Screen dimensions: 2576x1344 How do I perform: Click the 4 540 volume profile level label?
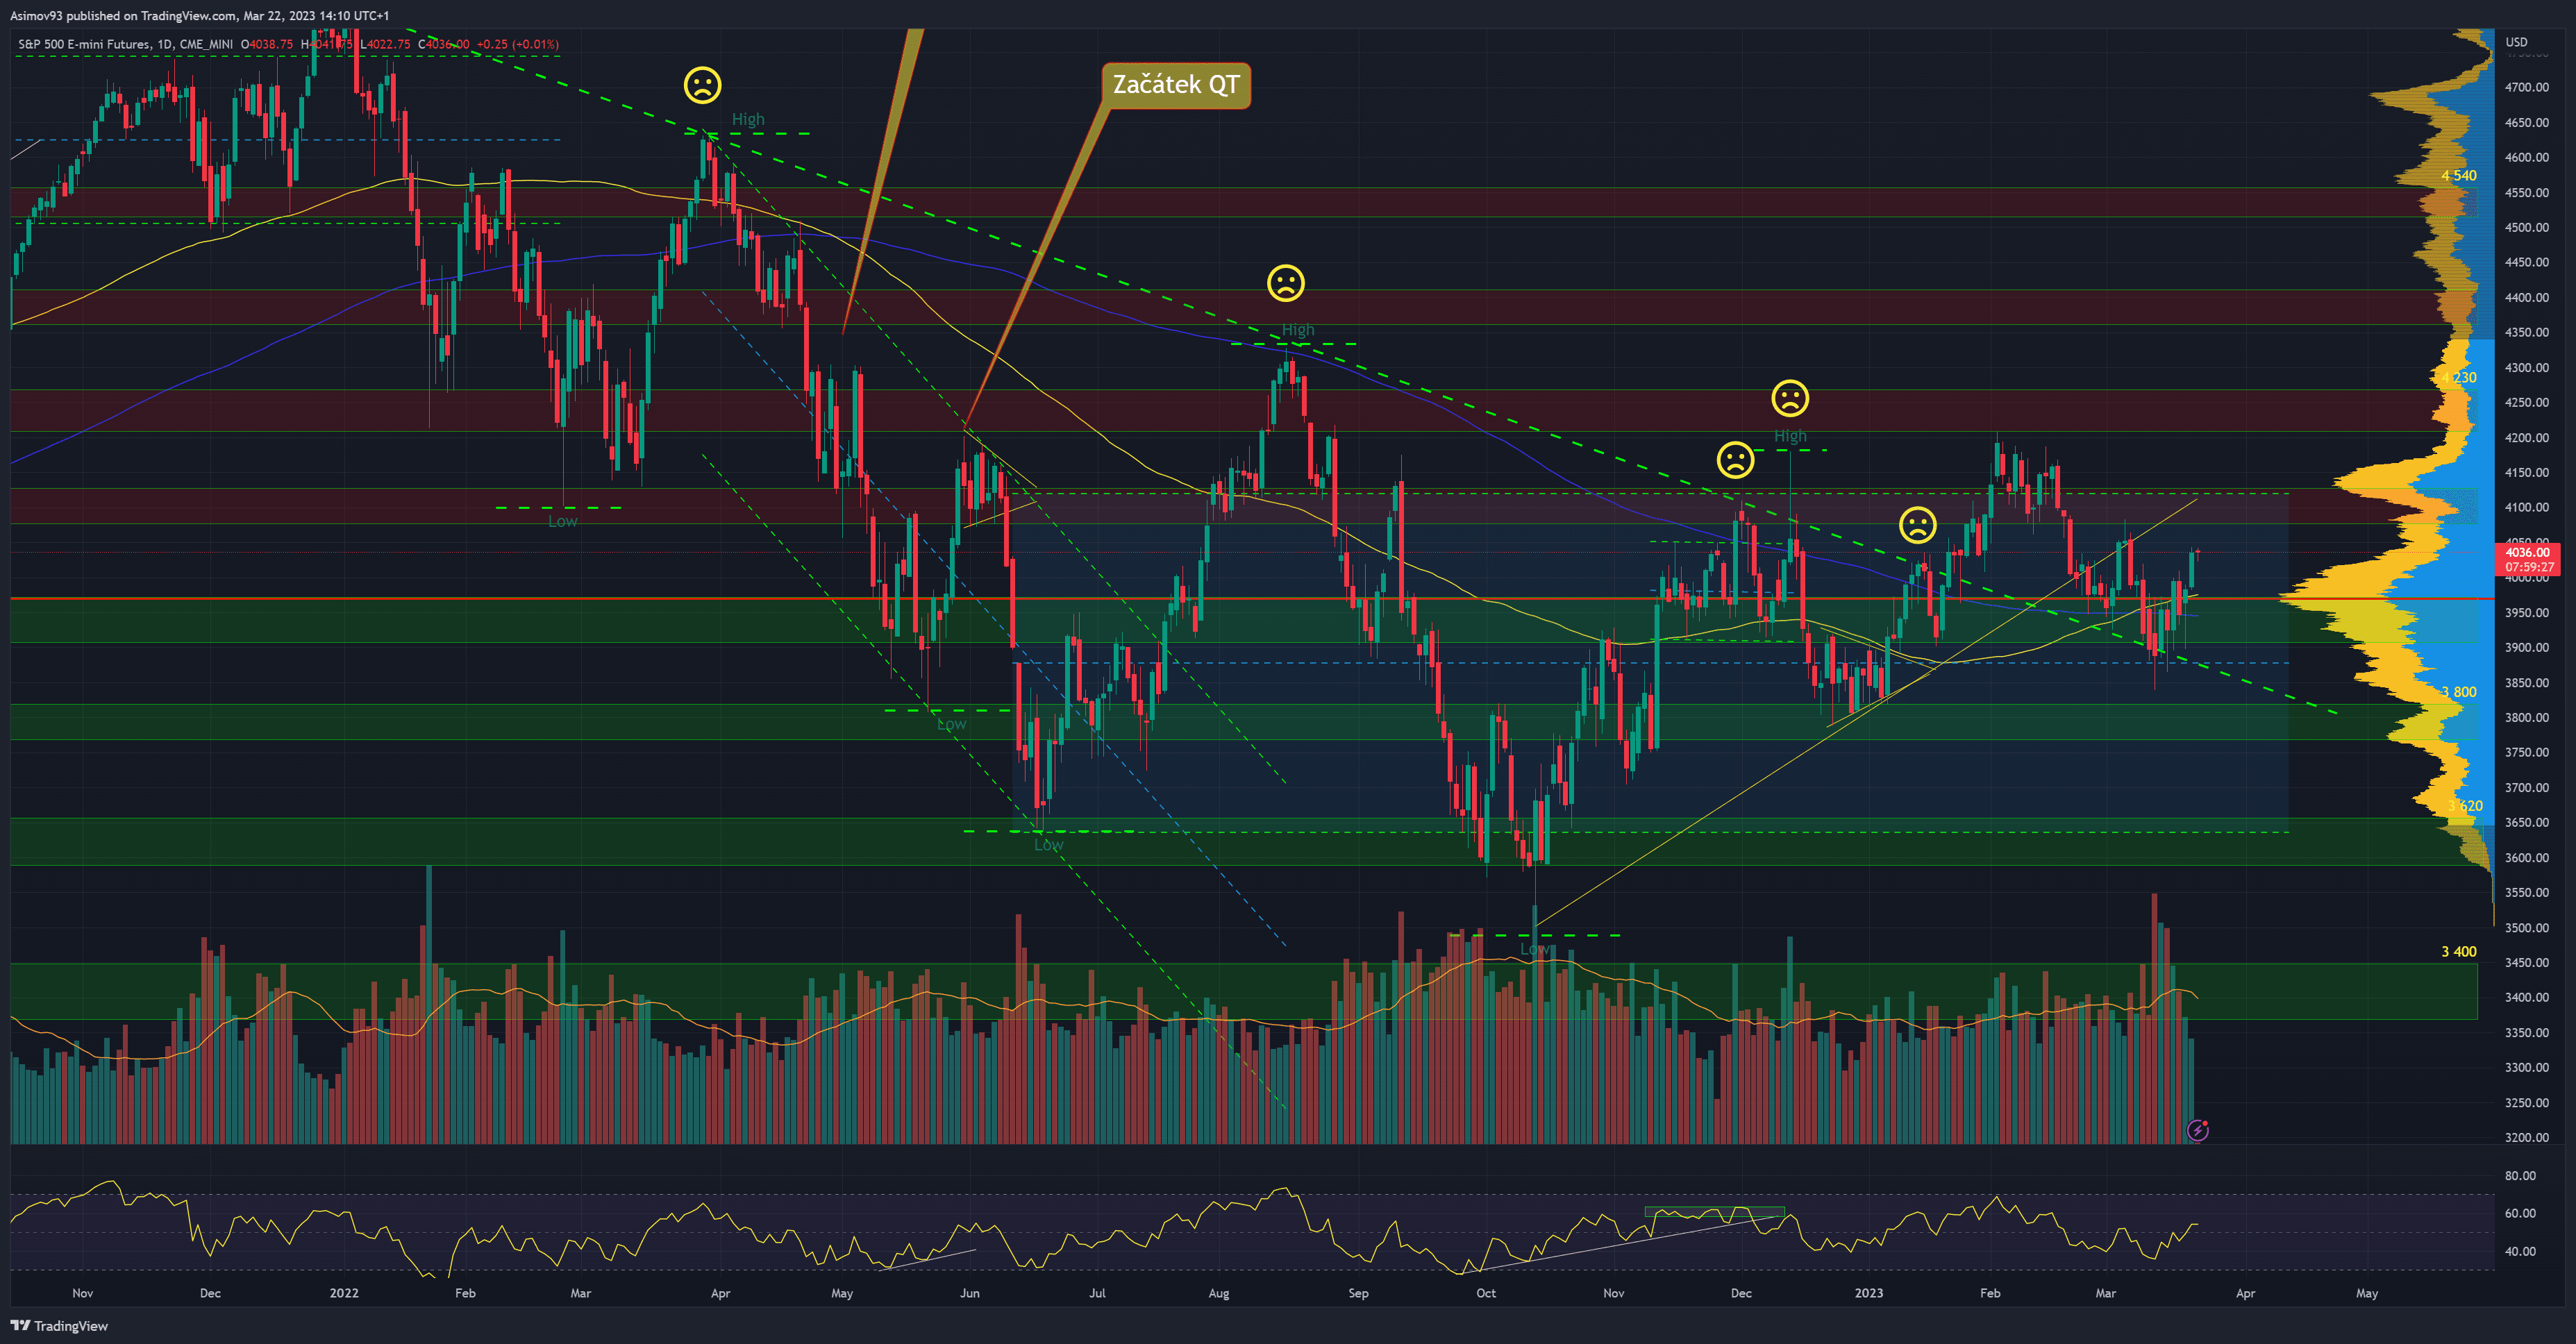tap(2458, 176)
